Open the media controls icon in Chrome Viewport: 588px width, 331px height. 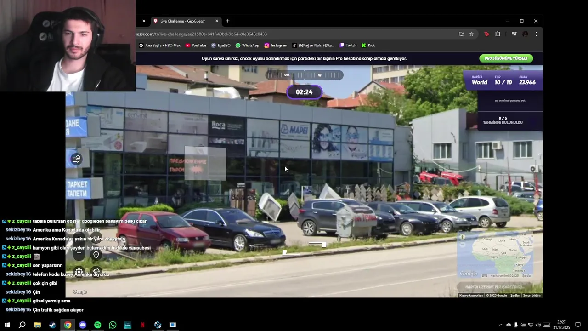514,34
